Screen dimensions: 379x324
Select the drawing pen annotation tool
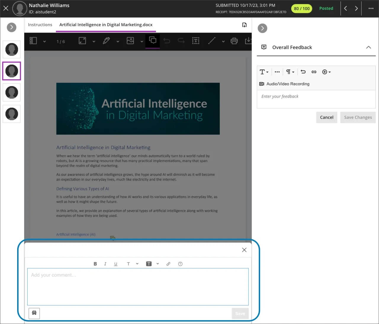point(107,41)
